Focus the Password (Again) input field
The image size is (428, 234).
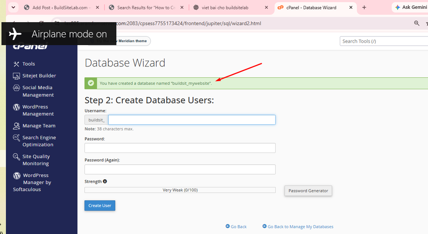180,169
